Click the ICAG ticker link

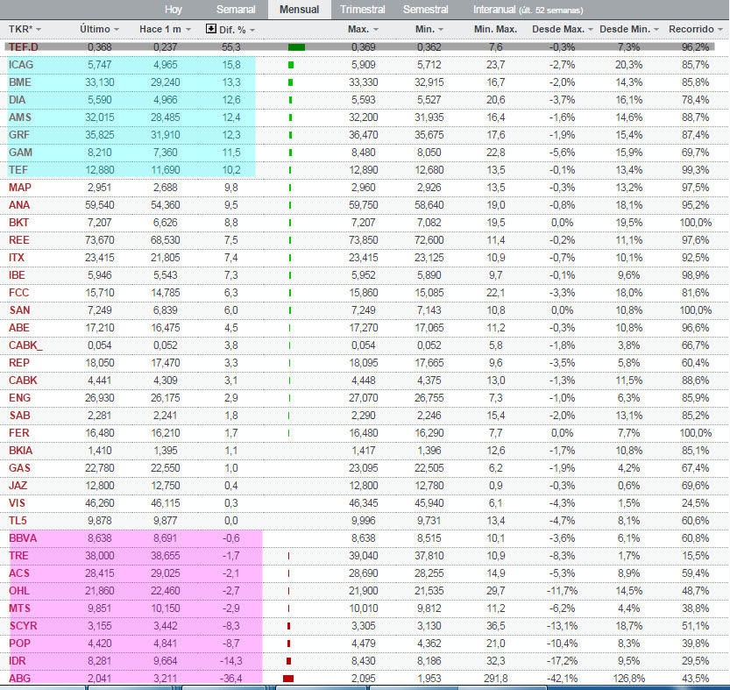tap(21, 65)
